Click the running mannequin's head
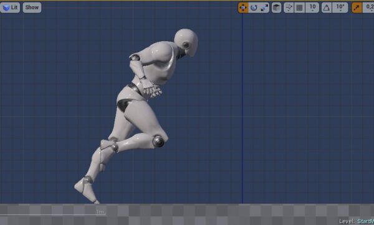 (x=186, y=42)
